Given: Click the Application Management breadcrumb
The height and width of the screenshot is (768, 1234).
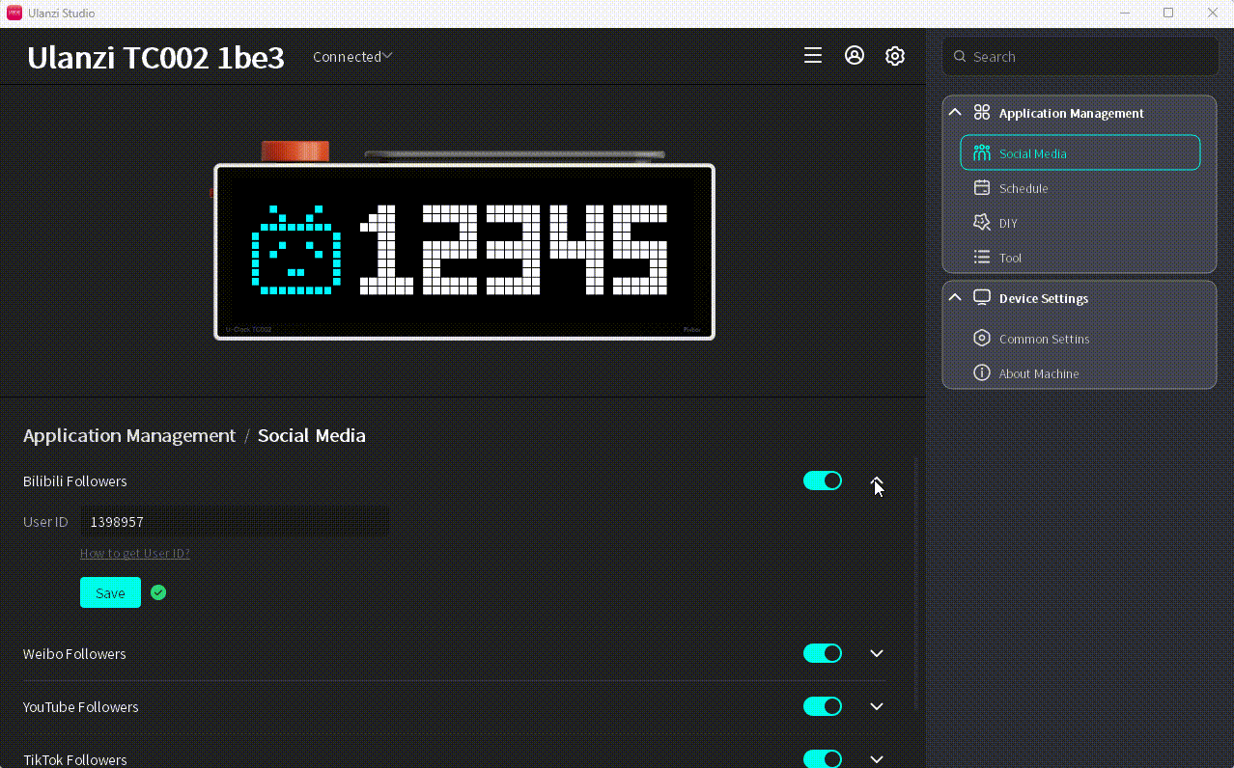Looking at the screenshot, I should click(x=129, y=435).
